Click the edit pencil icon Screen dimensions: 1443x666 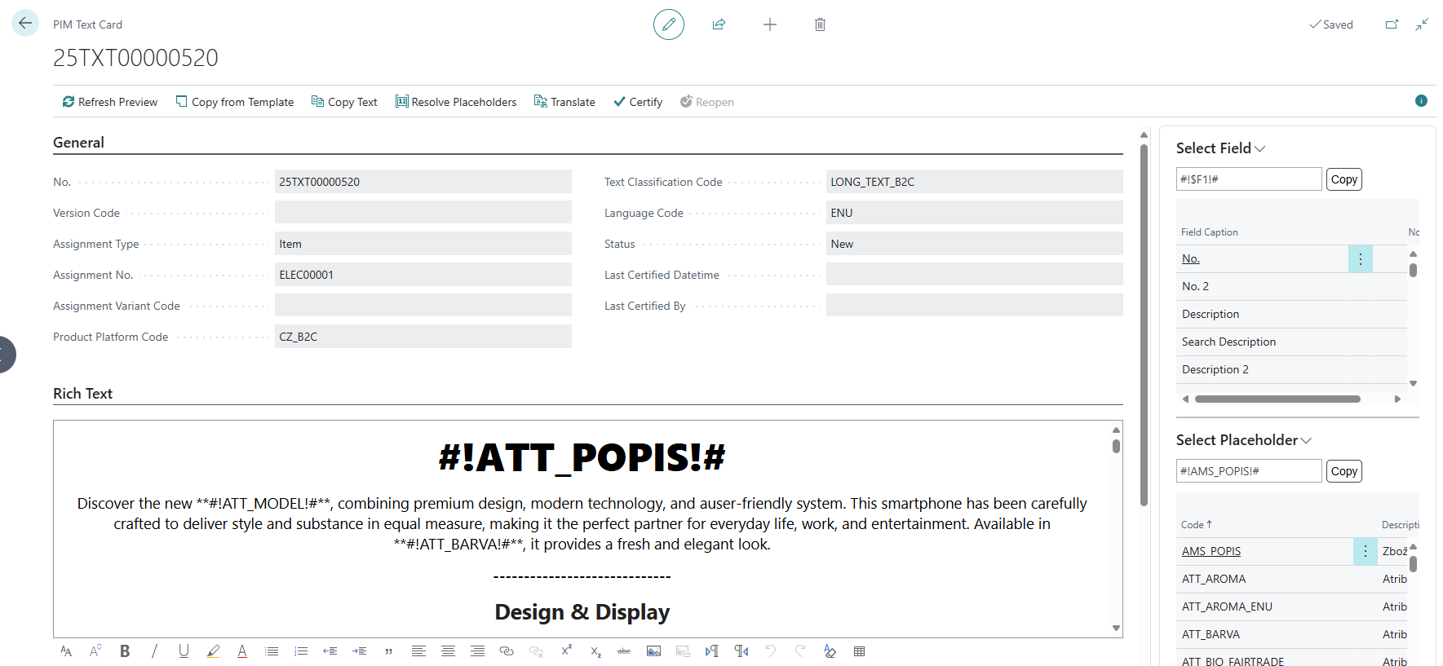(x=668, y=24)
